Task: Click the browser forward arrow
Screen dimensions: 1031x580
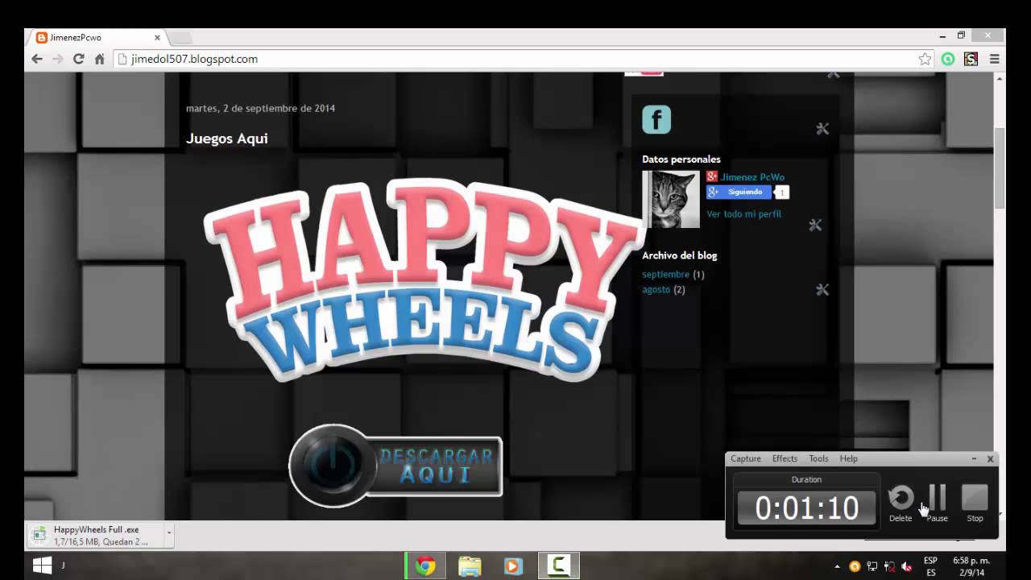Action: (x=57, y=59)
